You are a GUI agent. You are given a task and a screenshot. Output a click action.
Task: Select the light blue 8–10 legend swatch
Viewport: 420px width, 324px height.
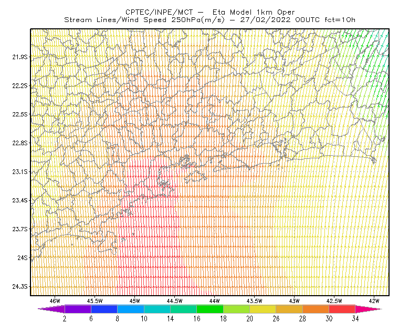coord(131,309)
